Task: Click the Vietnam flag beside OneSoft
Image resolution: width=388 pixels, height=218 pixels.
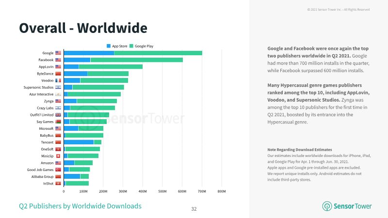Action: click(x=58, y=149)
